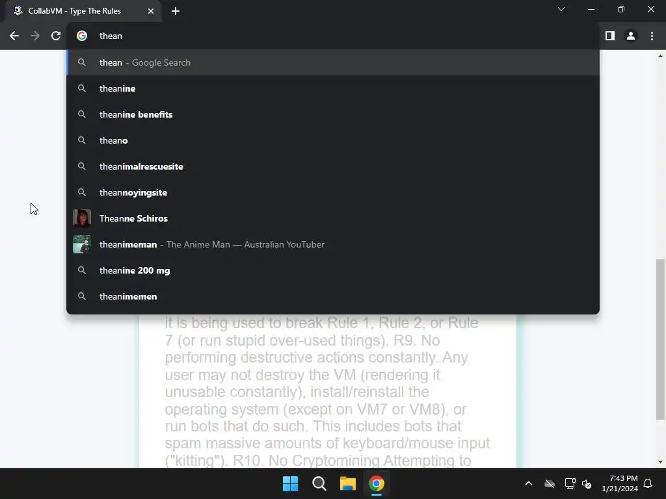Viewport: 666px width, 499px height.
Task: Click the muted volume tray icon
Action: click(x=587, y=483)
